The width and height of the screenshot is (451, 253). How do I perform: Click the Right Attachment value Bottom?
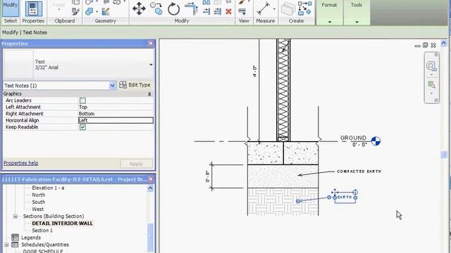(116, 114)
